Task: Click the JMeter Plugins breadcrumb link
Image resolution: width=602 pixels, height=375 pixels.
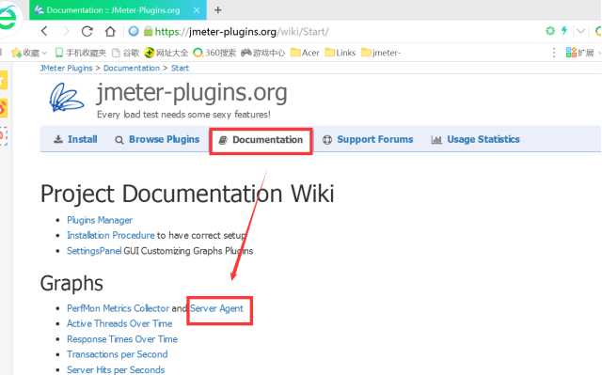Action: pos(67,69)
